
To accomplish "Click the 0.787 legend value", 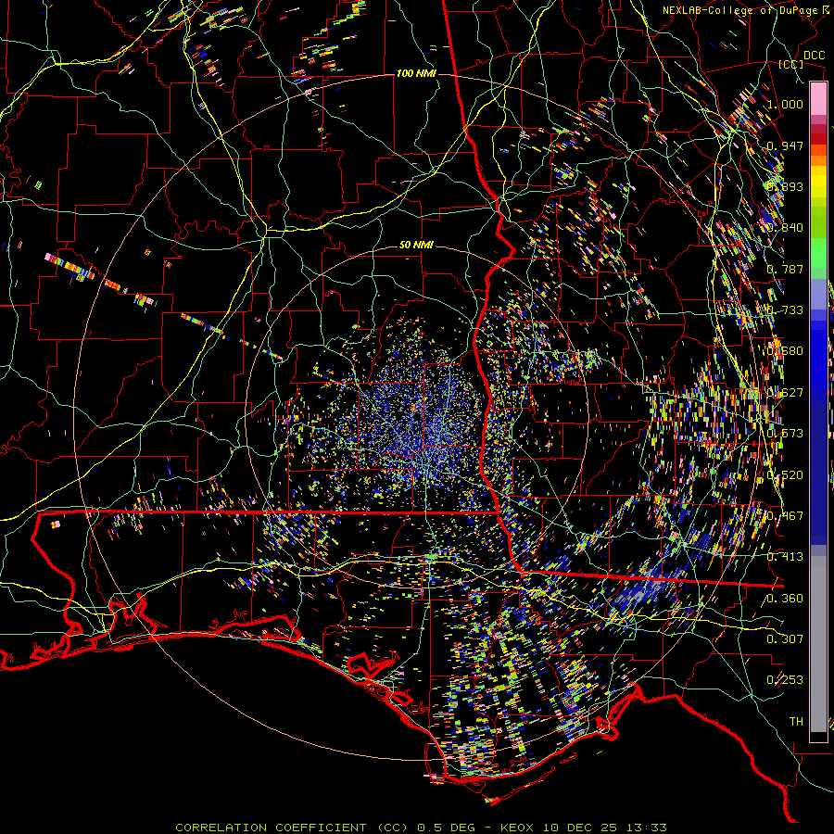I will tap(785, 269).
